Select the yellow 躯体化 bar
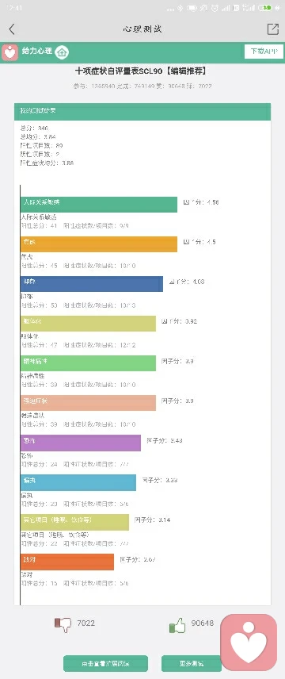 (88, 324)
